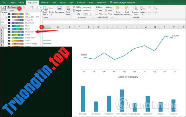Apply the Yellow Orange color scheme
Viewport: 186px width, 117px height.
pos(24,44)
